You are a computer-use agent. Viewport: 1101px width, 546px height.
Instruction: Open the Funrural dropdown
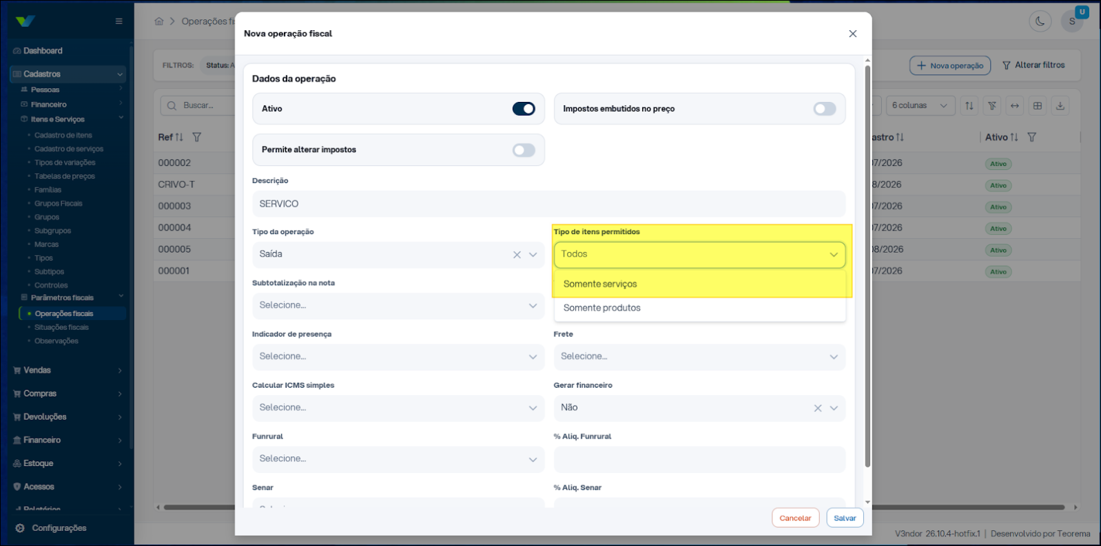click(398, 459)
